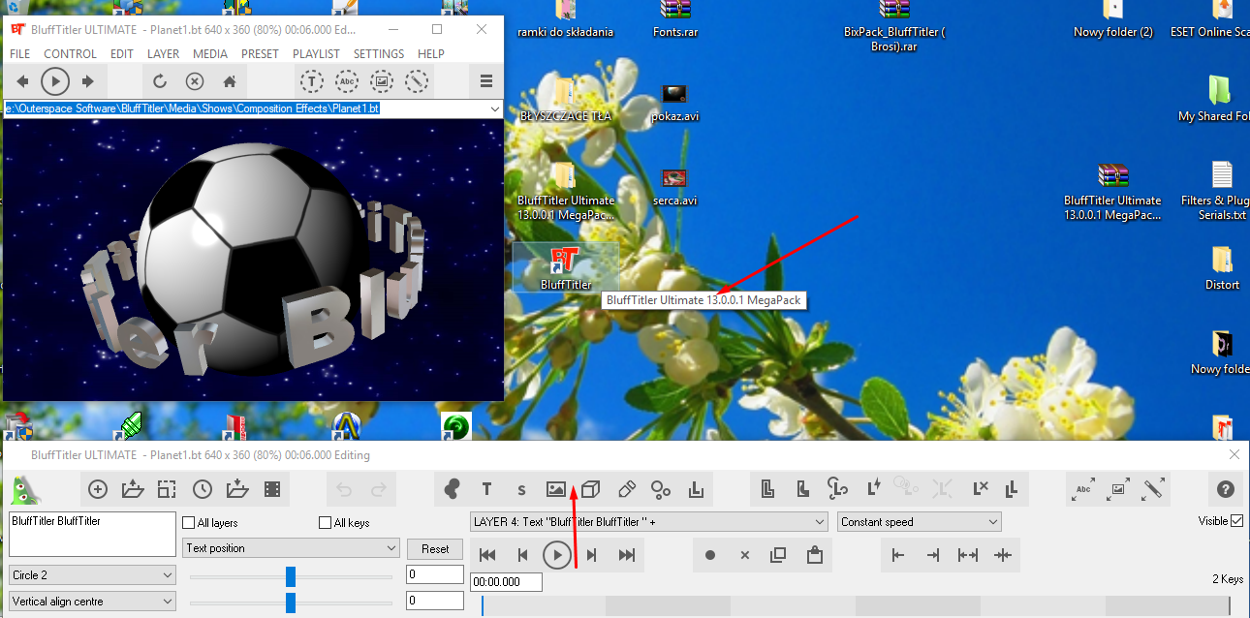
Task: Expand the Constant speed dropdown
Action: pyautogui.click(x=919, y=522)
